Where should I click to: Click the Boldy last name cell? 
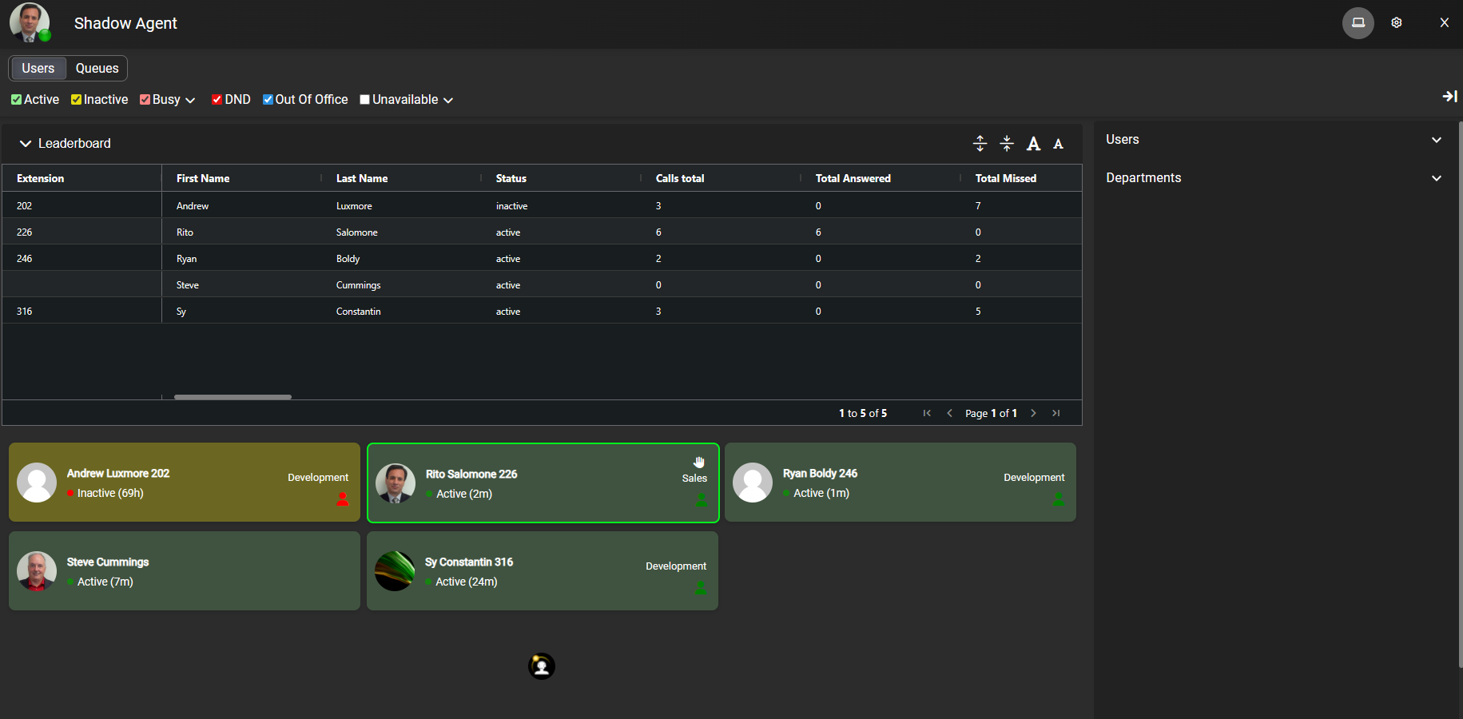[x=402, y=258]
